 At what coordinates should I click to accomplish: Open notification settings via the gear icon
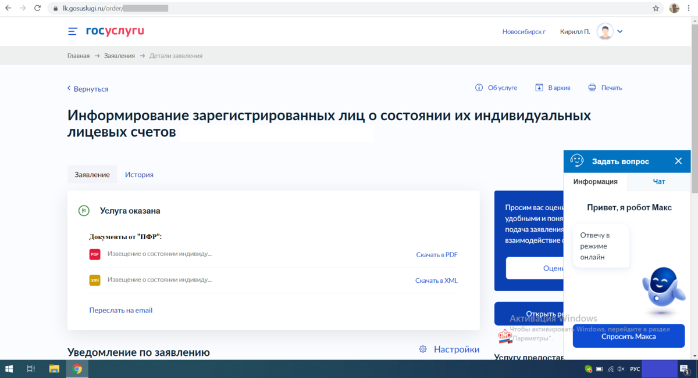pos(423,349)
